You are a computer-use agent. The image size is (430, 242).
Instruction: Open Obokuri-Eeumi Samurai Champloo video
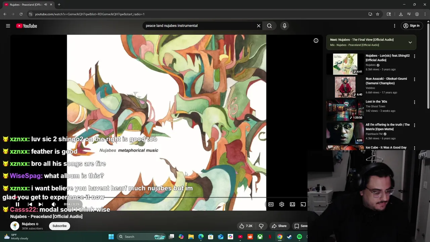[x=386, y=81]
